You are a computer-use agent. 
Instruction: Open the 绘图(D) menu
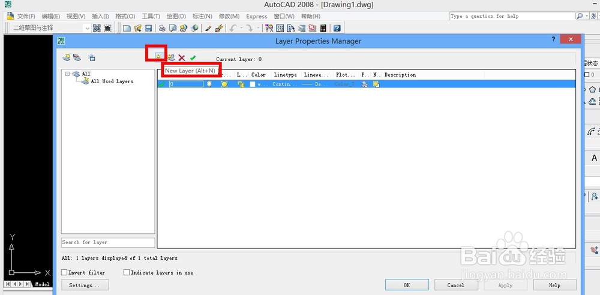pyautogui.click(x=176, y=16)
